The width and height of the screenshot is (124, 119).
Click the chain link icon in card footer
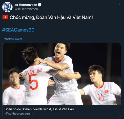[6, 114]
